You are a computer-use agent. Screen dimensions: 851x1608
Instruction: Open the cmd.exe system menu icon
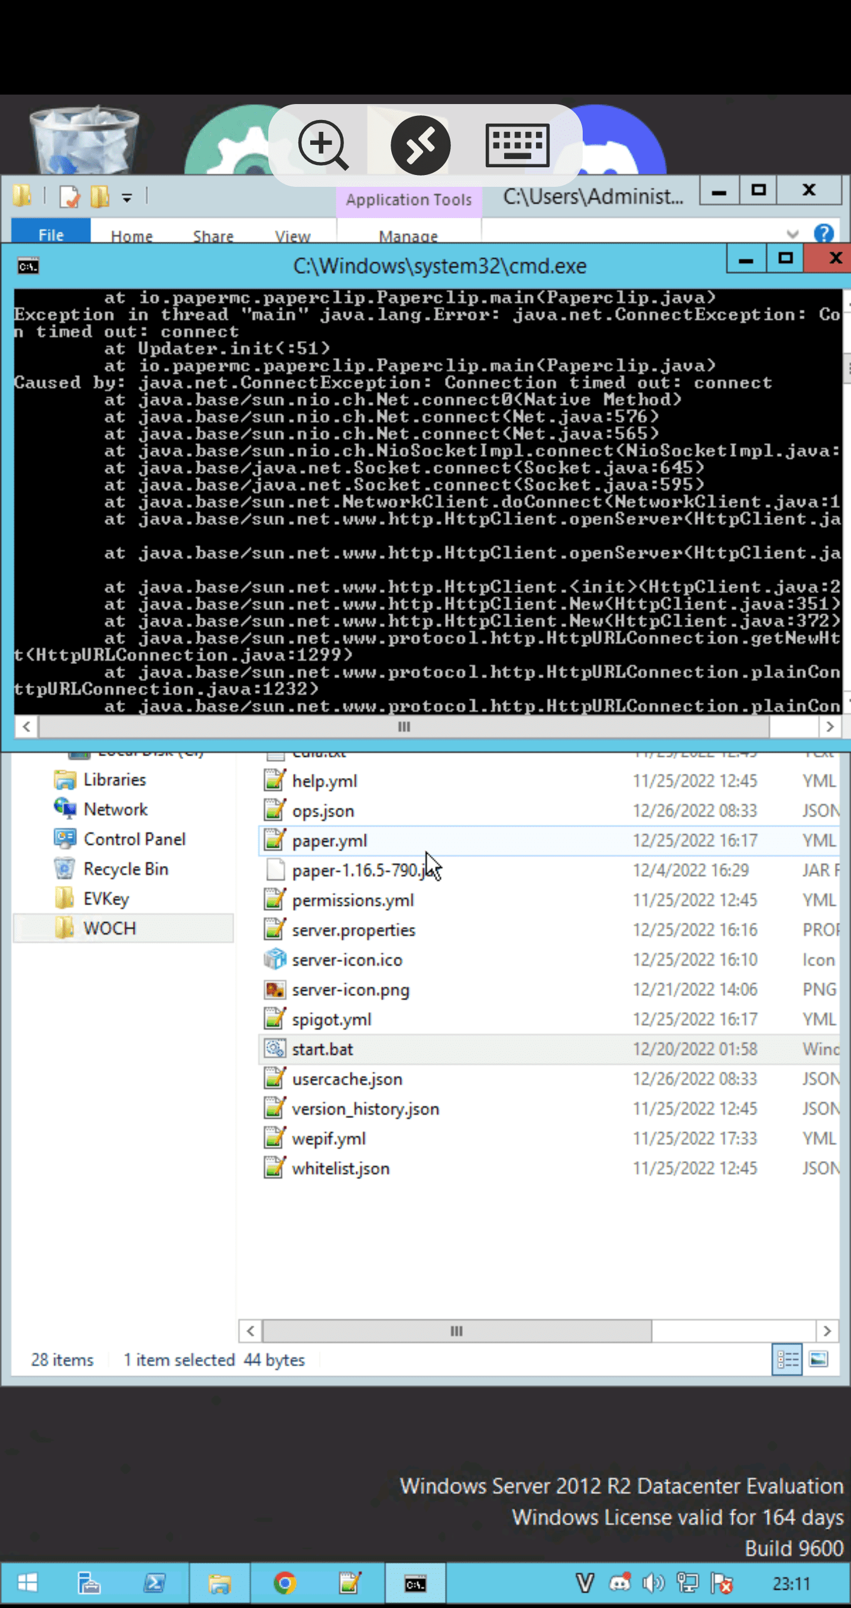click(28, 267)
